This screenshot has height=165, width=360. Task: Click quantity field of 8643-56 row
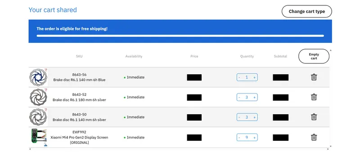point(247,77)
